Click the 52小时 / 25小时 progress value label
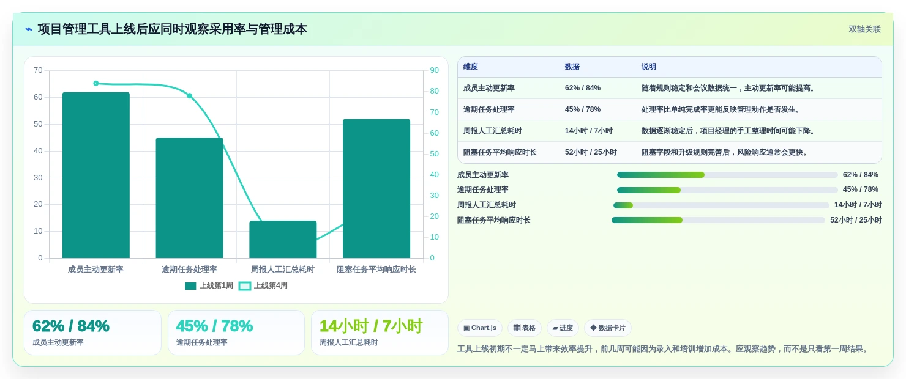The width and height of the screenshot is (906, 379). coord(856,220)
